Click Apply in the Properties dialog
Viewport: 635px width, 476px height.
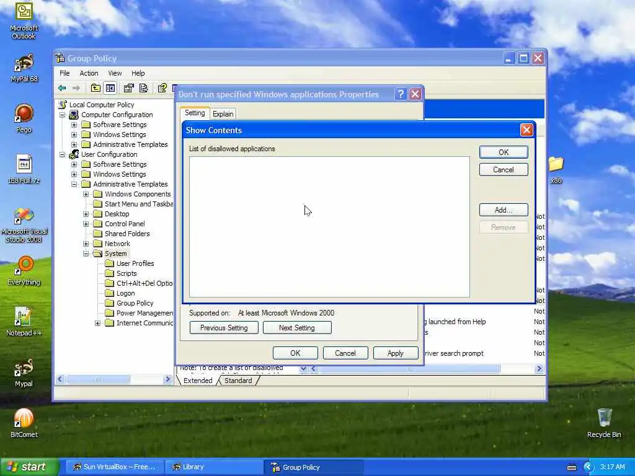(x=395, y=353)
